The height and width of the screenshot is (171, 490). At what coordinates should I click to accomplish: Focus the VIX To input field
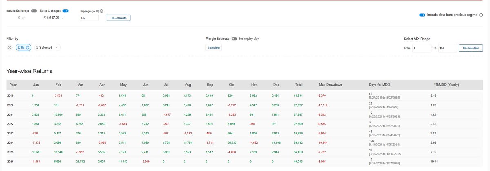(x=447, y=48)
